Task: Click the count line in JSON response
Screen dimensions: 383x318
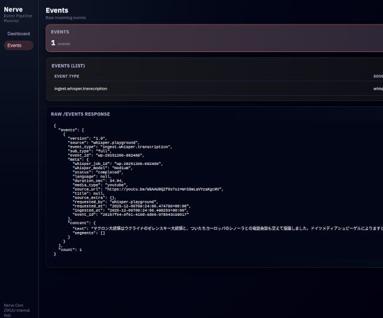Action: [70, 249]
